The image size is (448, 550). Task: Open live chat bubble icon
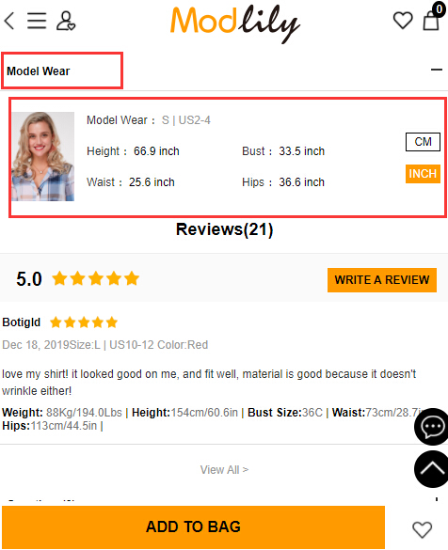coord(432,427)
